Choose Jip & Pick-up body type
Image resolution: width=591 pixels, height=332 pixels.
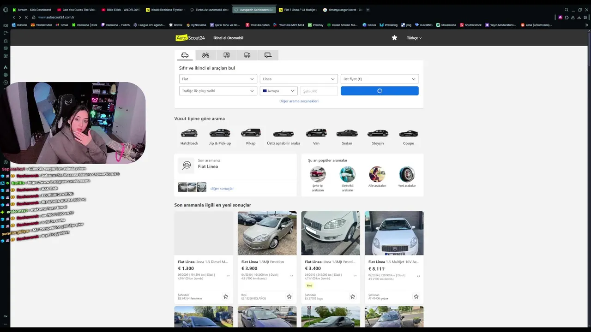(x=220, y=137)
